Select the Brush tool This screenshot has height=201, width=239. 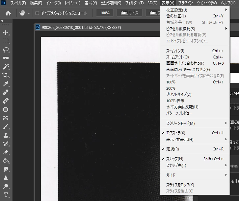6,126
